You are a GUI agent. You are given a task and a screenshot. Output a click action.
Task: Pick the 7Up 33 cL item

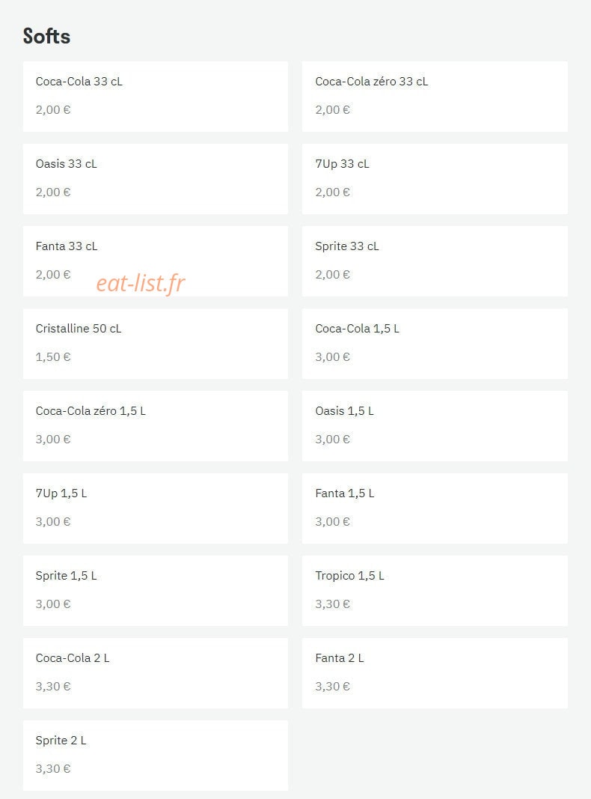[435, 179]
